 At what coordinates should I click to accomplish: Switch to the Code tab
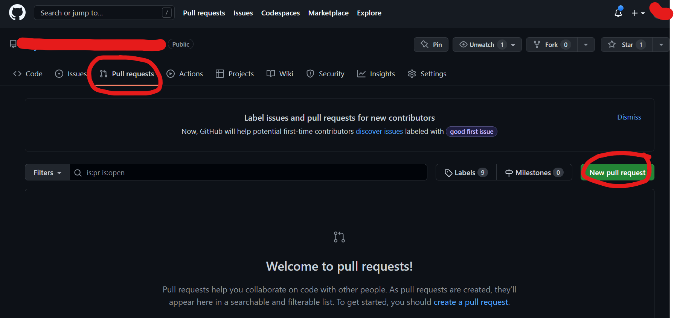(28, 74)
